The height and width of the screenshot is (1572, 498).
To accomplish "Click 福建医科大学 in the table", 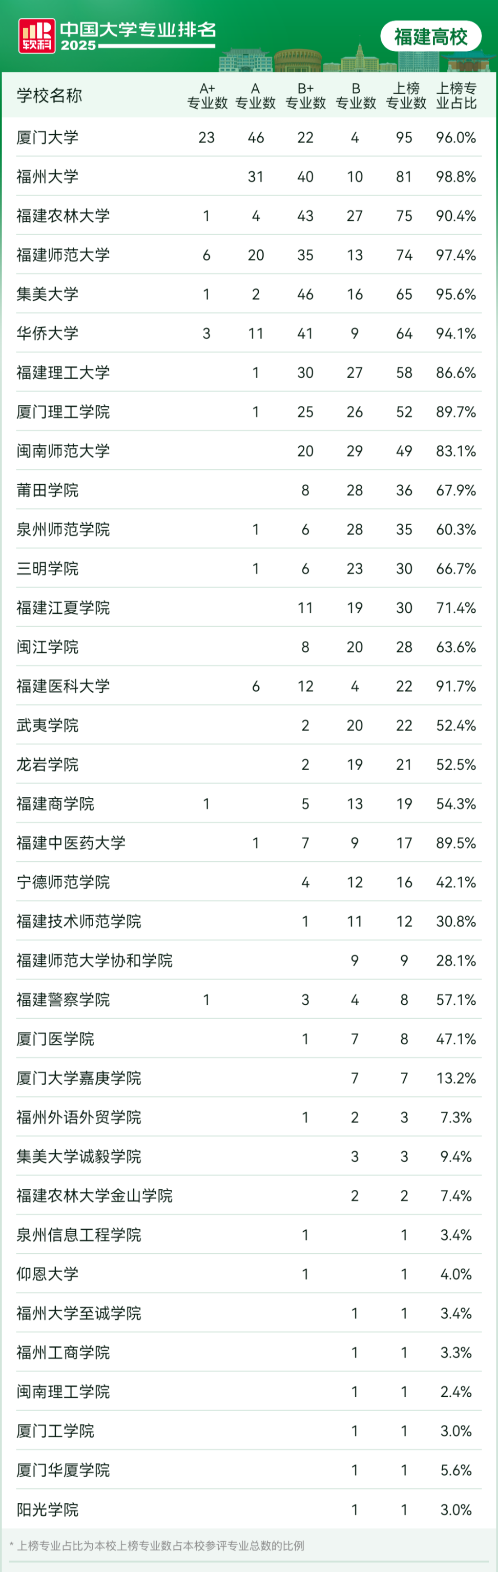I will click(63, 686).
